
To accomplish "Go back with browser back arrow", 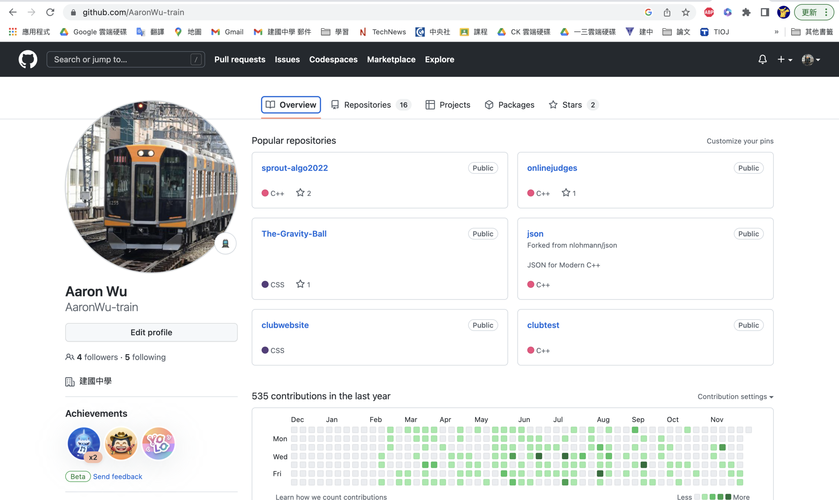I will (13, 12).
